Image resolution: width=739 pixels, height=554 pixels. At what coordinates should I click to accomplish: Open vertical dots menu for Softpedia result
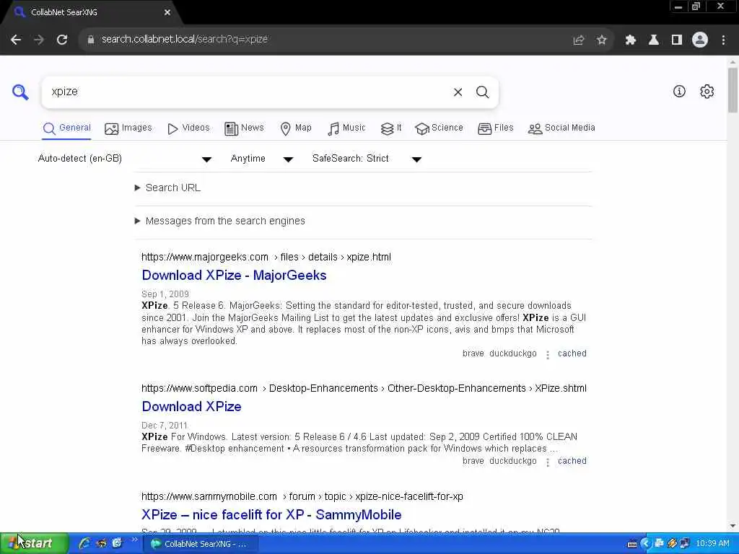pyautogui.click(x=547, y=462)
